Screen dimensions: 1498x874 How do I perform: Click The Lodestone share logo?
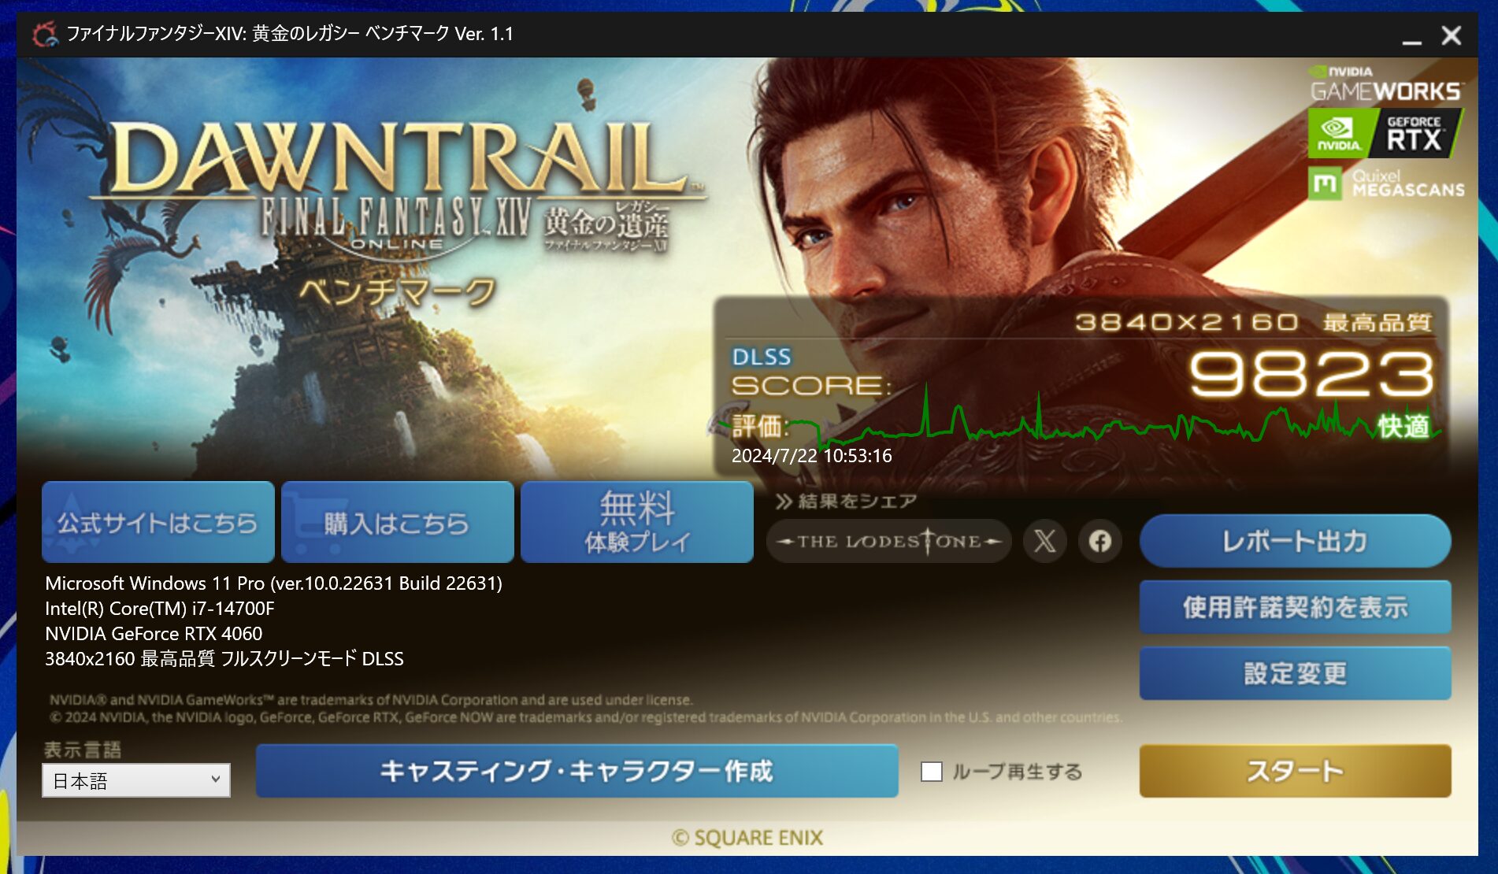[888, 541]
